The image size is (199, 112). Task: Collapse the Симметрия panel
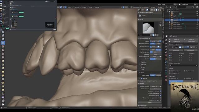tap(138, 105)
